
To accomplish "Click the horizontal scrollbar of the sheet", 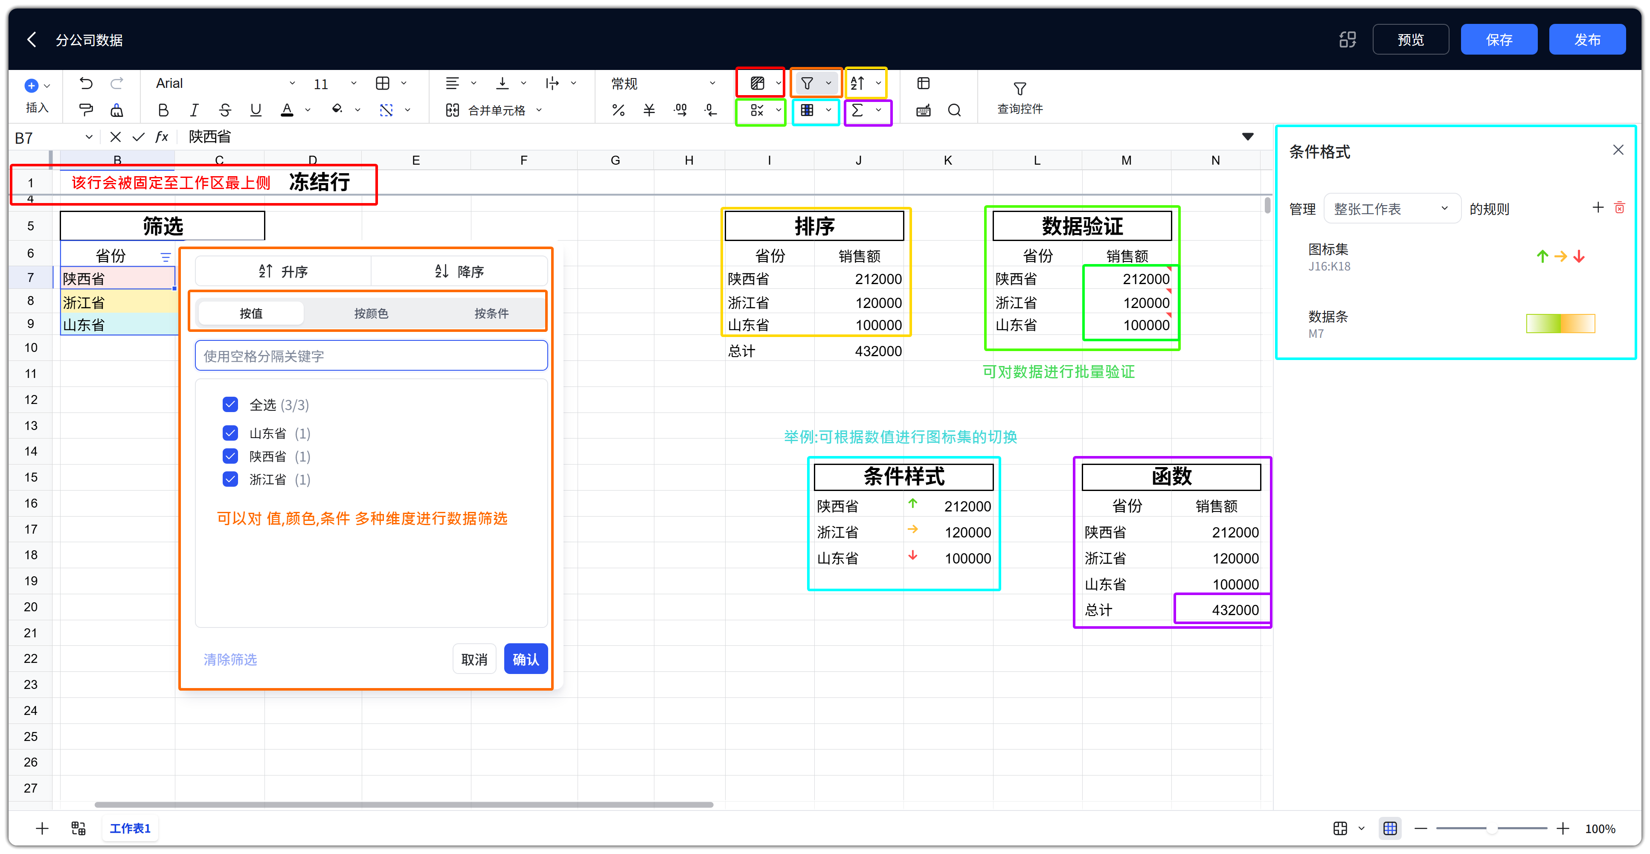I will click(404, 805).
